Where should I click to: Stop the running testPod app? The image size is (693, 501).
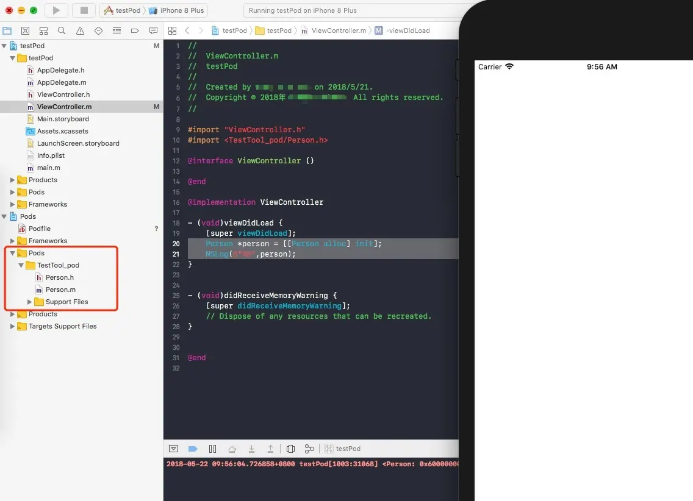(x=84, y=10)
